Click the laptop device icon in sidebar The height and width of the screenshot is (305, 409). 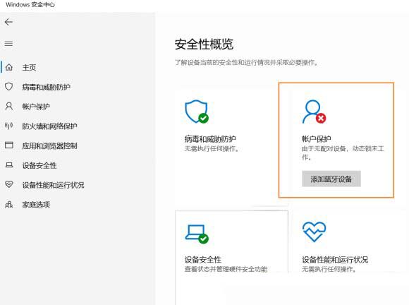click(9, 165)
